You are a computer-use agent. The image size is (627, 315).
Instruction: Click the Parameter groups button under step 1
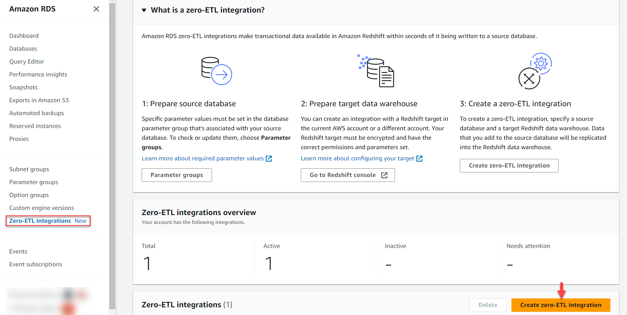pos(177,175)
